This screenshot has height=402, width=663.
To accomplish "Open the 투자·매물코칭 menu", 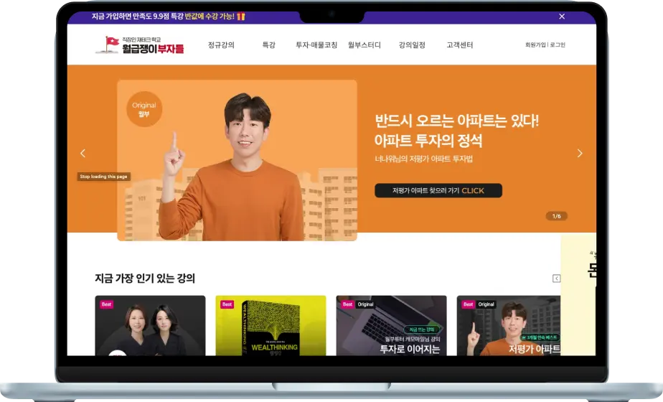I will click(316, 45).
